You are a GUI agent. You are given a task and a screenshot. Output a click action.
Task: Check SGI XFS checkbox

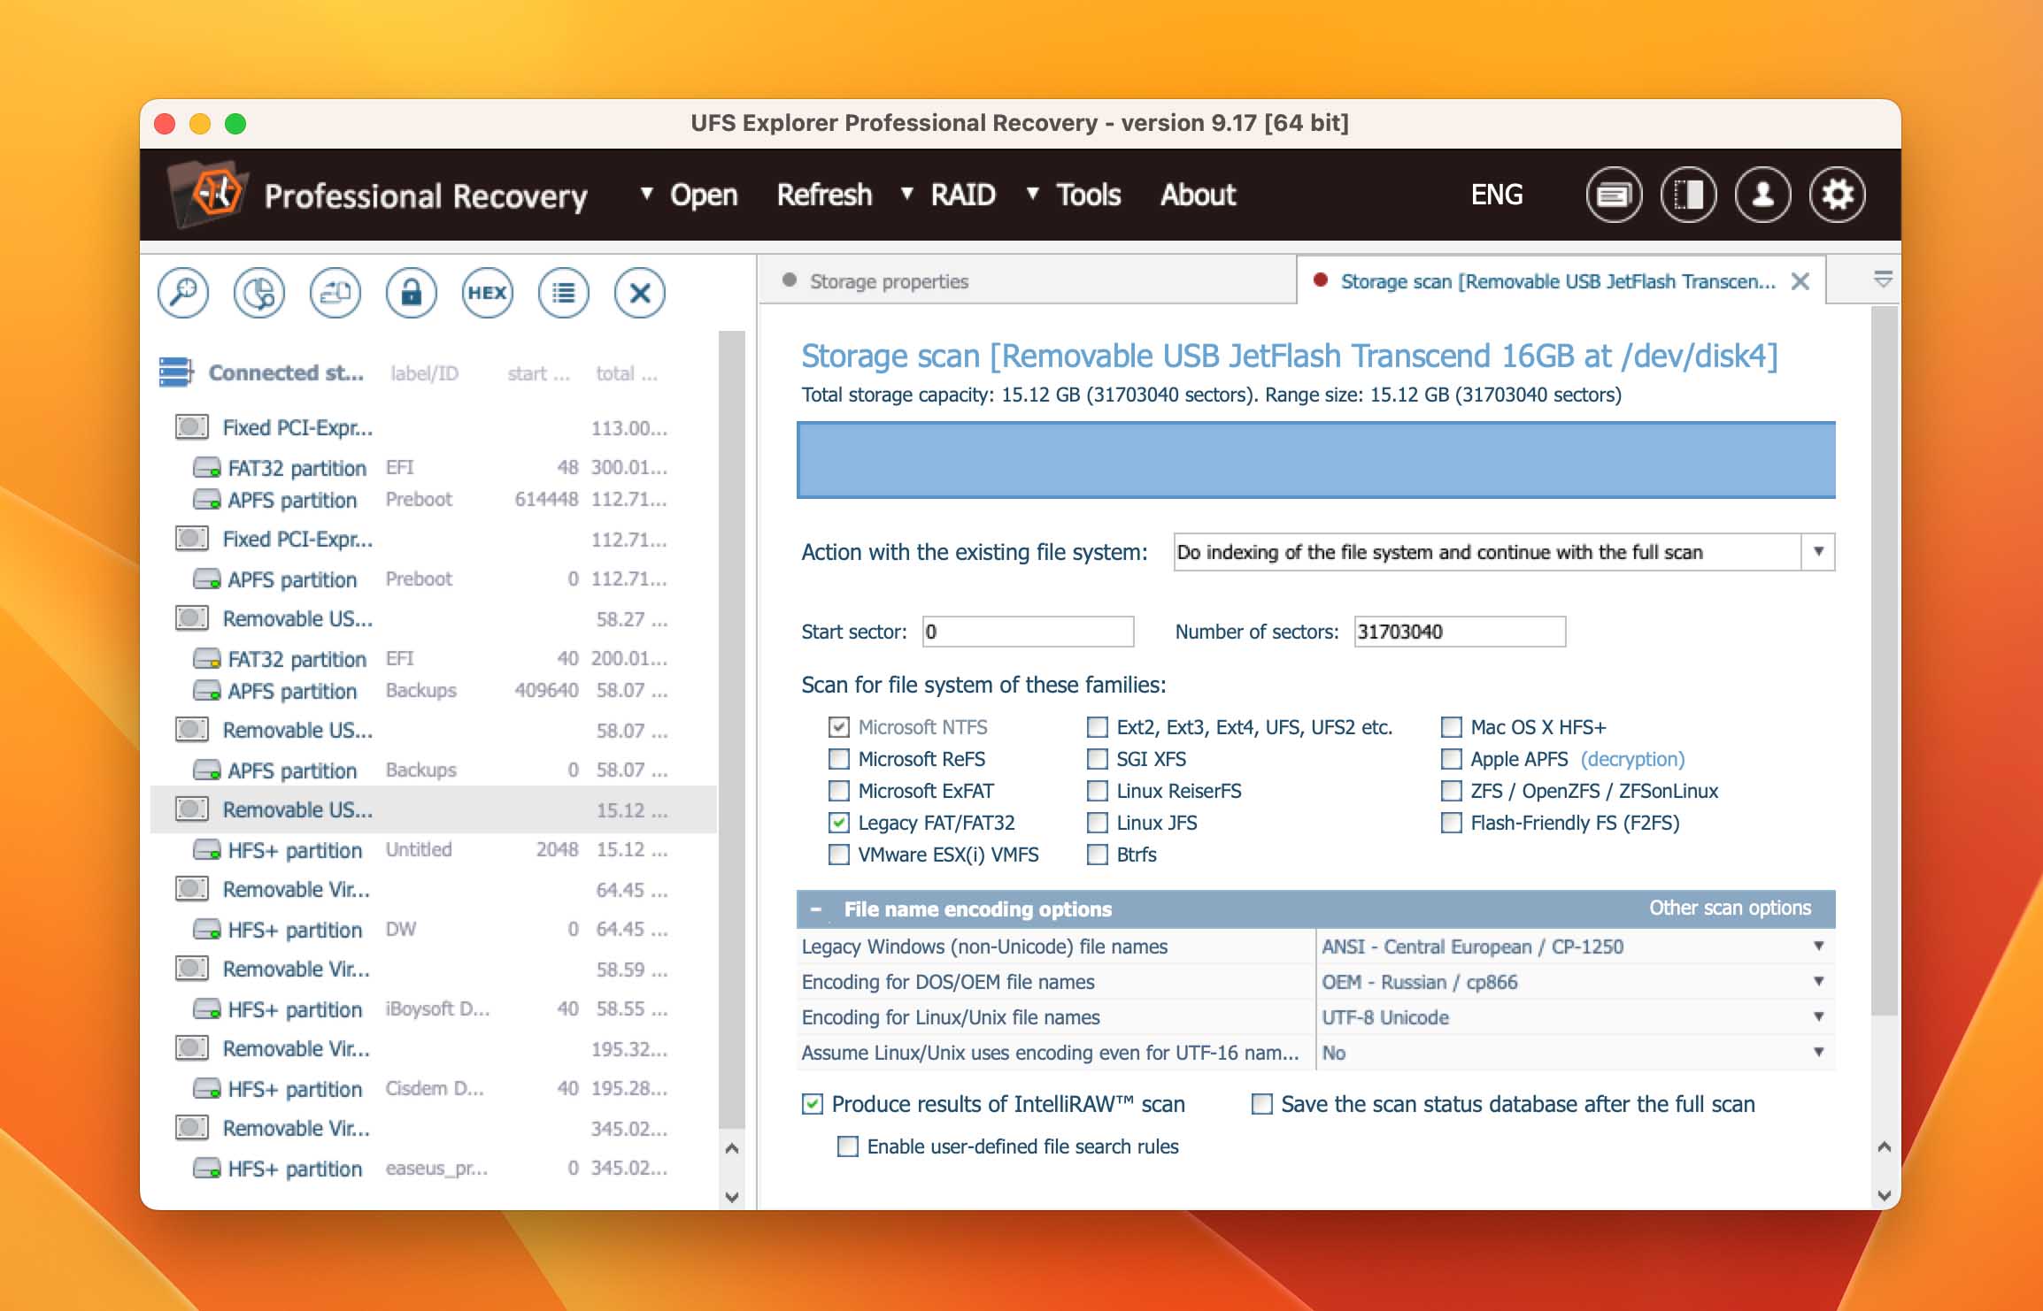click(1098, 759)
